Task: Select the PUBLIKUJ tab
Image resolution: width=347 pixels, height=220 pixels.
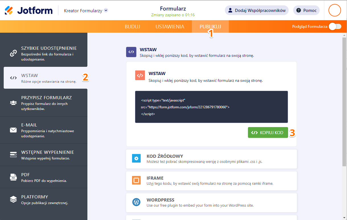Action: pos(210,26)
